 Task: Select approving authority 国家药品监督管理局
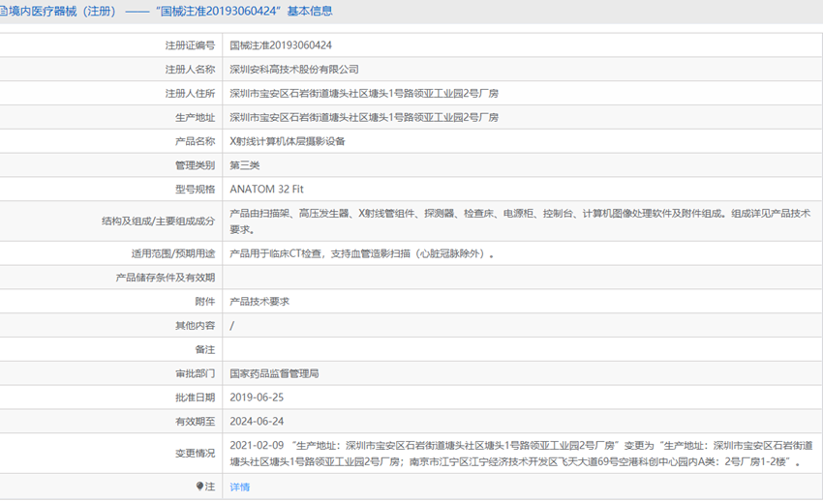point(274,373)
